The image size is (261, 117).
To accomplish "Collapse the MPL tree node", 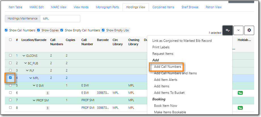I will click(31, 78).
